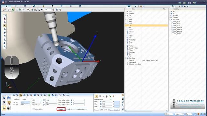
Task: Click the circle icon beside the CIR1 field
Action: pyautogui.click(x=44, y=105)
